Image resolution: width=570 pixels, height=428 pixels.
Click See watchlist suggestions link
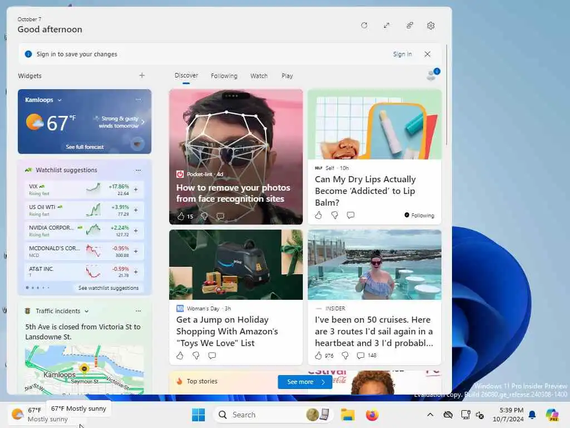[109, 288]
